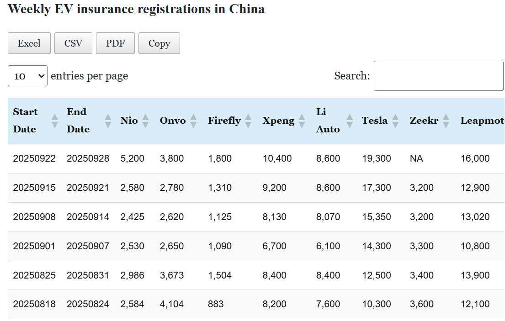This screenshot has width=505, height=321.
Task: Sort by Li Auto using arrow icon
Action: point(350,121)
